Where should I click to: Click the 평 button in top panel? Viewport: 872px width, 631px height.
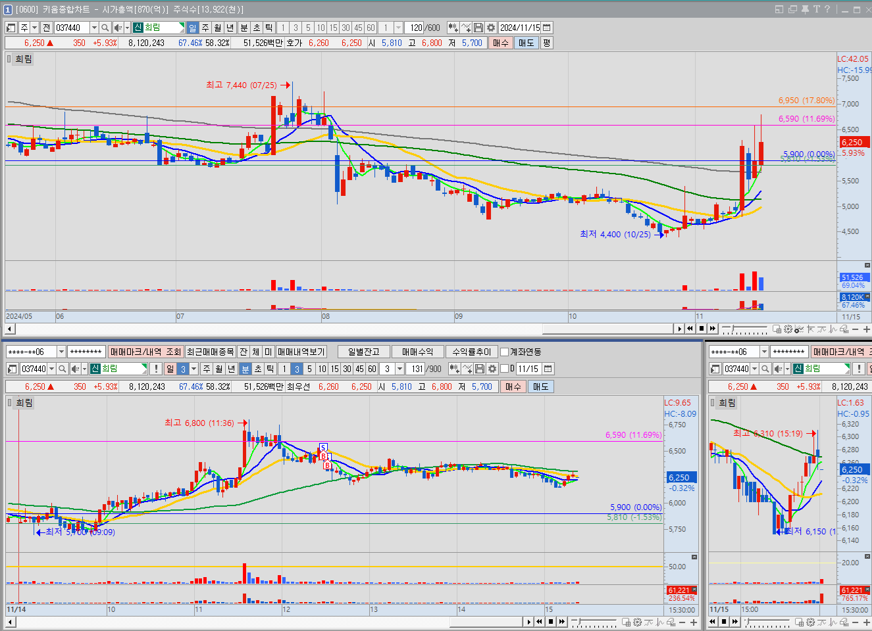[x=546, y=43]
